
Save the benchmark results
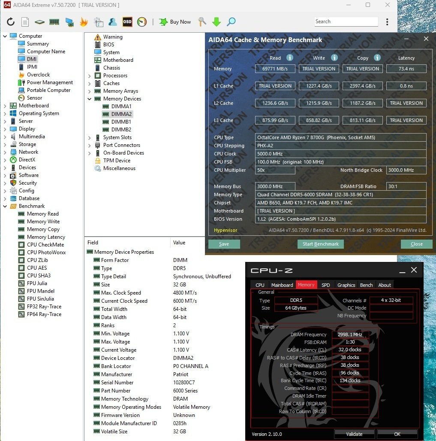224,244
